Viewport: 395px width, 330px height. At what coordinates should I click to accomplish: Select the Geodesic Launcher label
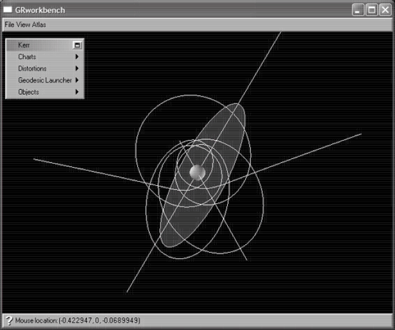45,80
